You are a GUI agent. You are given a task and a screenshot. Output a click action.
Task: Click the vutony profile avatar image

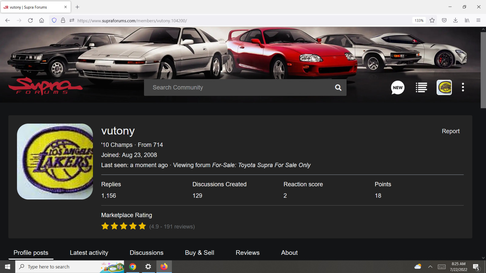tap(55, 161)
